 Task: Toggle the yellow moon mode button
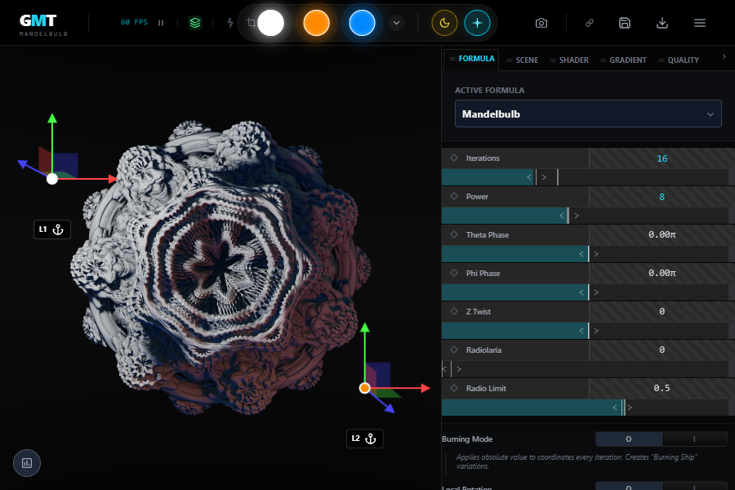tap(444, 23)
